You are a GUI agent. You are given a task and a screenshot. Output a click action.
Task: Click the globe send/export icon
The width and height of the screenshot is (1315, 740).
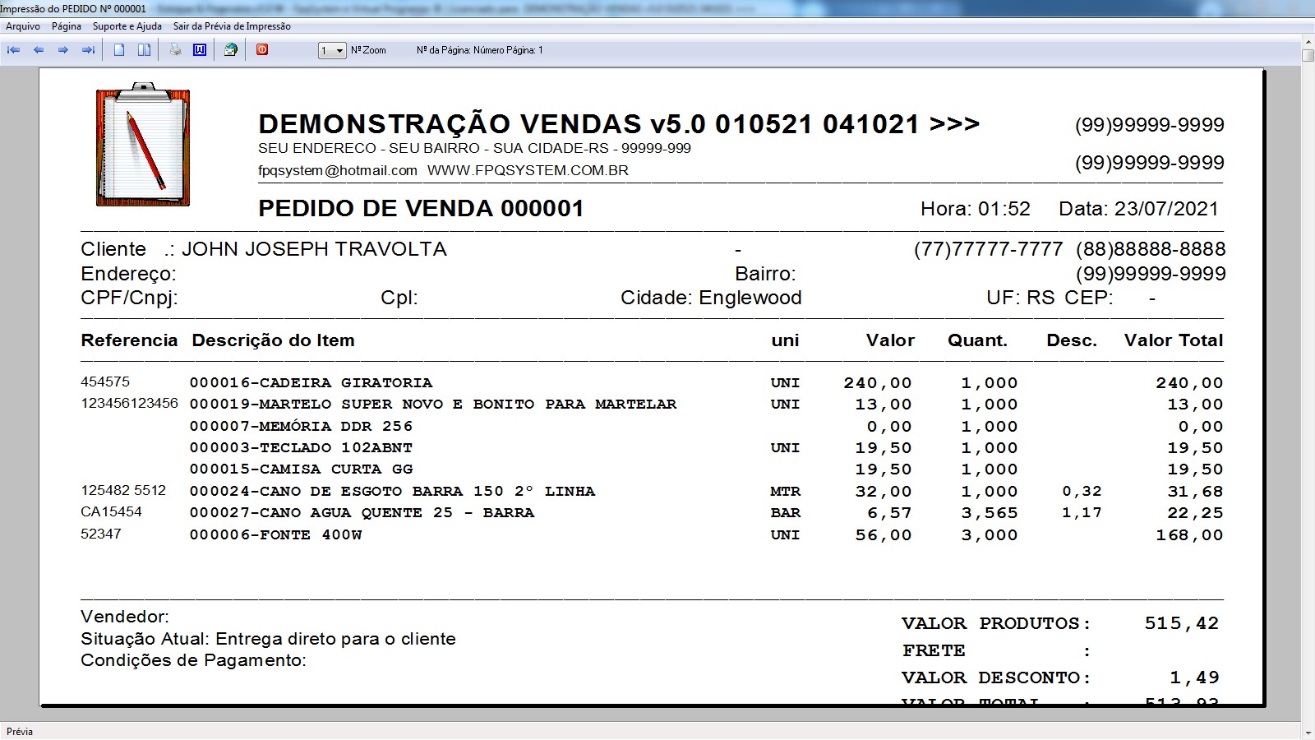point(231,50)
